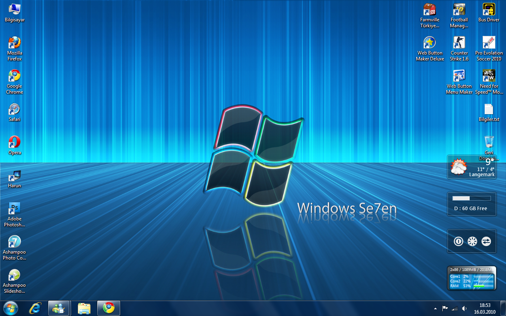Click the switch arrows icon in the control gadget
Screen dimensions: 506x316
pyautogui.click(x=486, y=241)
